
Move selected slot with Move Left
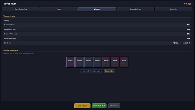click(85, 71)
